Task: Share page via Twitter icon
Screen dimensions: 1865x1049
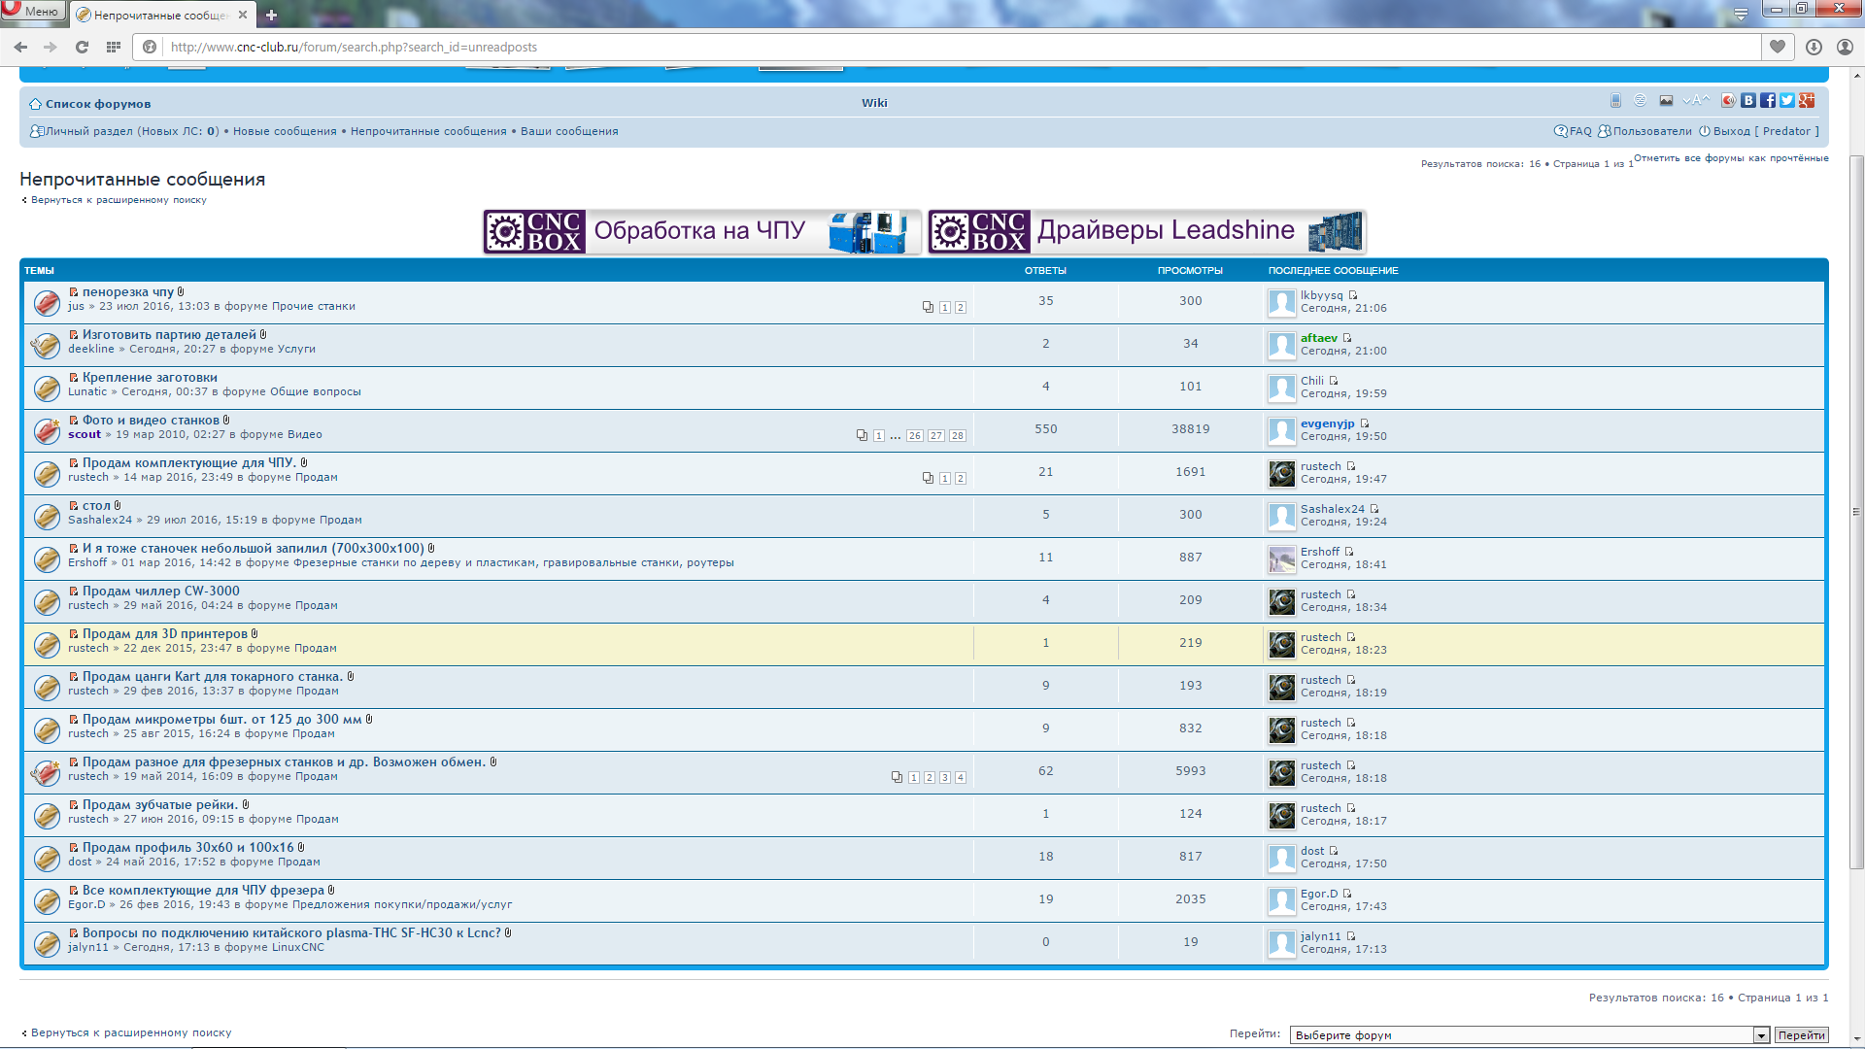Action: tap(1786, 101)
